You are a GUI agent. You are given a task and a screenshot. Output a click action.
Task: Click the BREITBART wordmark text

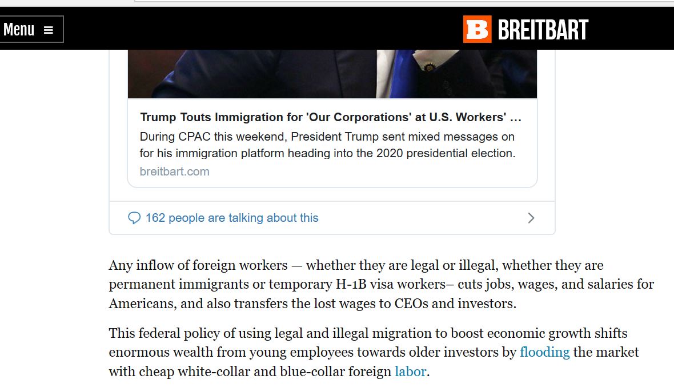(543, 30)
